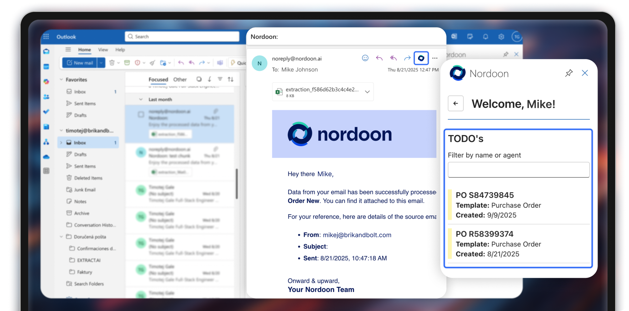Click Reply icon in the email header

pos(379,58)
